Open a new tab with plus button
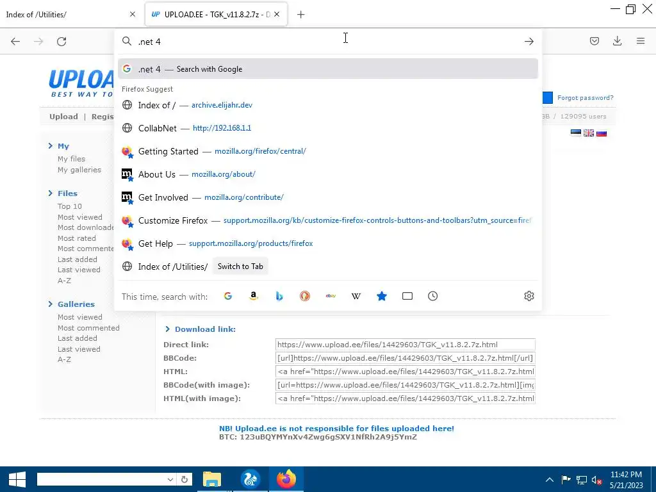 301,15
